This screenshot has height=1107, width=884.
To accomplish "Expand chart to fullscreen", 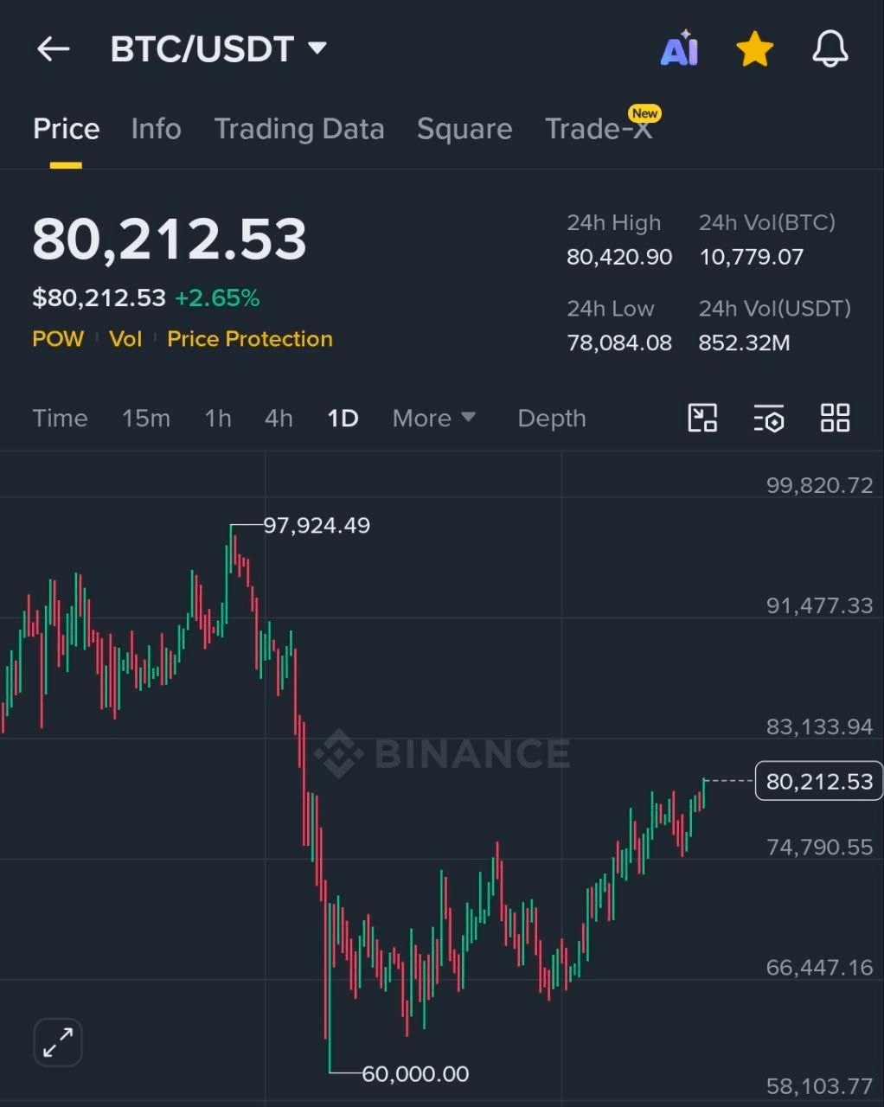I will point(58,1042).
